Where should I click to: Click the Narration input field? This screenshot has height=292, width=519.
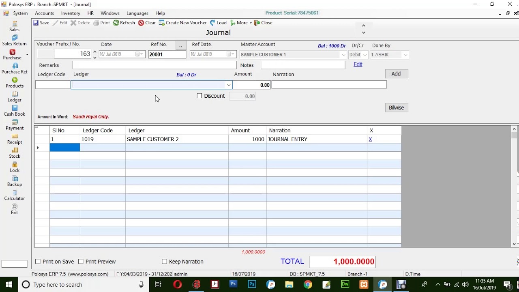click(x=329, y=85)
